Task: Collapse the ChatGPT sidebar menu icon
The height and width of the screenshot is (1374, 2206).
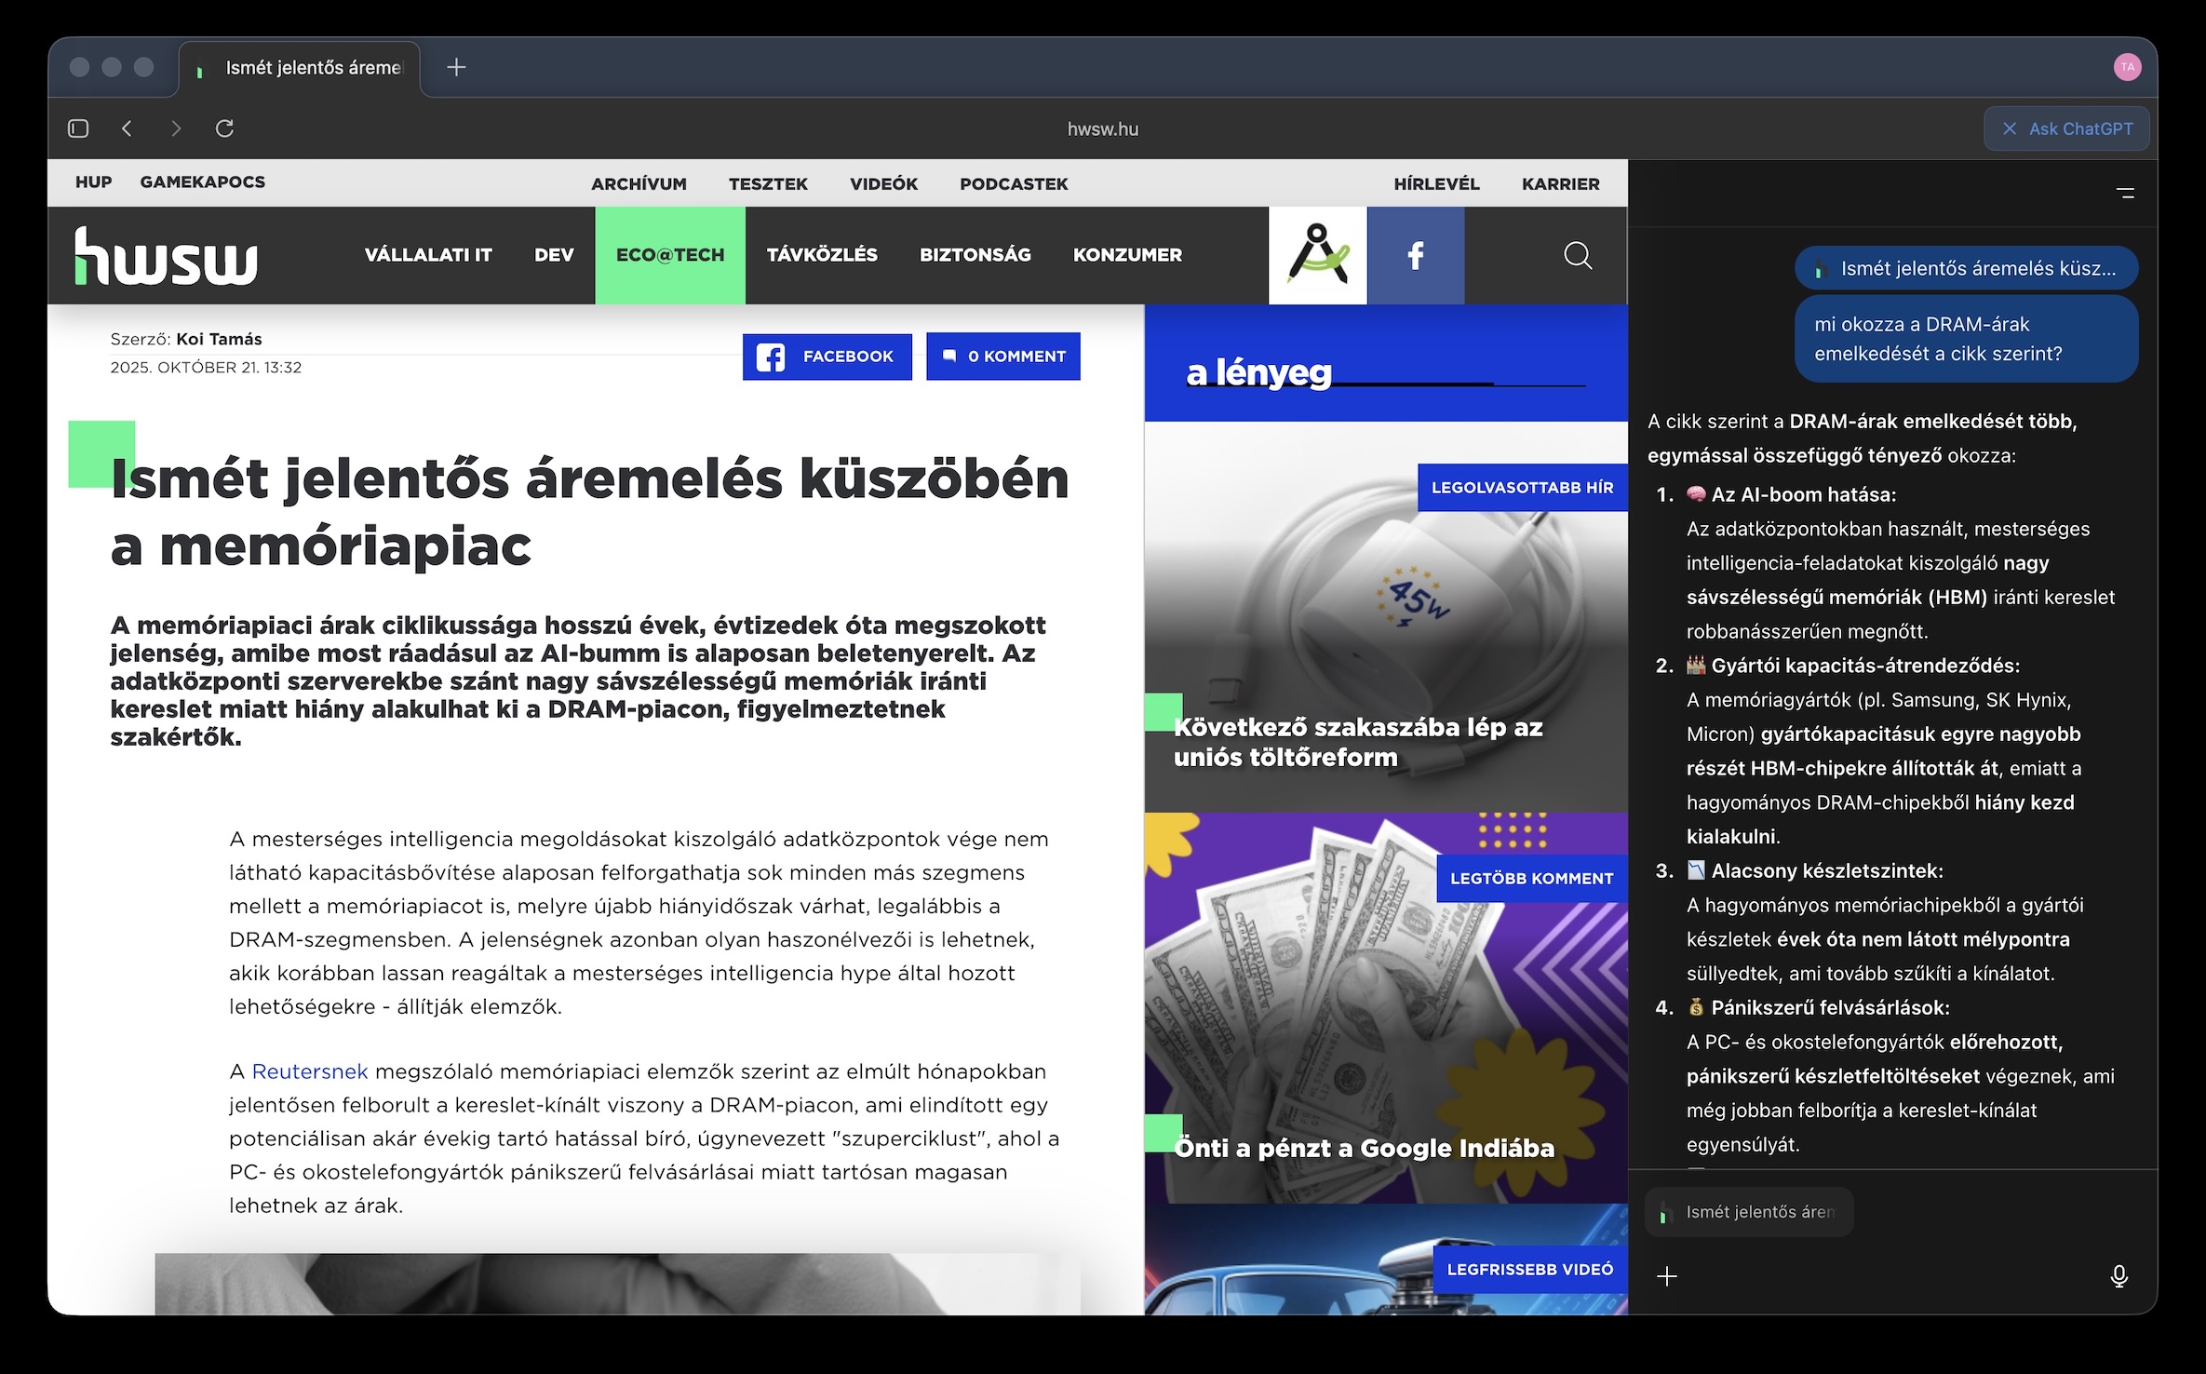Action: point(2125,194)
